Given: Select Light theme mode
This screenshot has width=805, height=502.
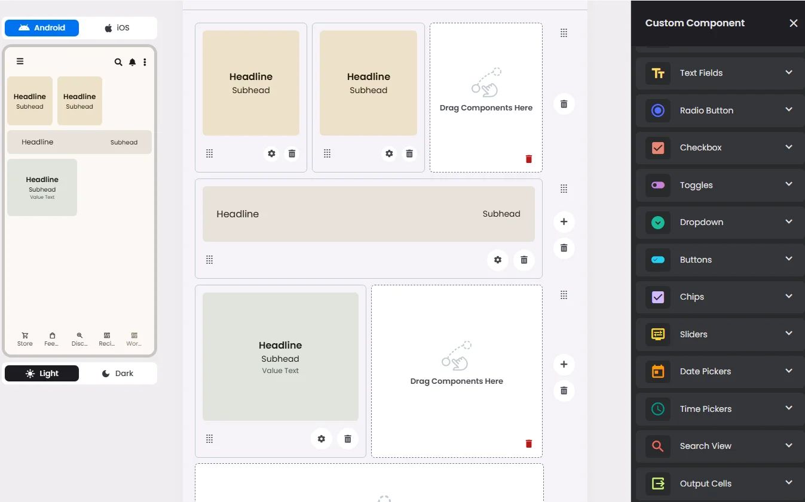Looking at the screenshot, I should click(42, 373).
